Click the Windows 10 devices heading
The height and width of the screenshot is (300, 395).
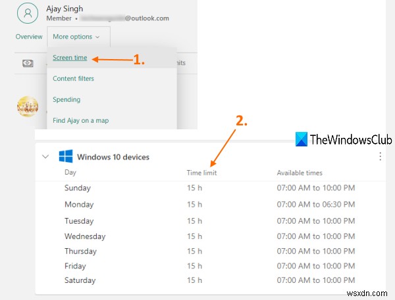(113, 157)
